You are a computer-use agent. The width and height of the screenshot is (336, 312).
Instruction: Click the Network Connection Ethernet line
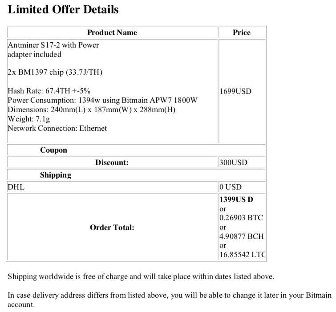click(57, 129)
